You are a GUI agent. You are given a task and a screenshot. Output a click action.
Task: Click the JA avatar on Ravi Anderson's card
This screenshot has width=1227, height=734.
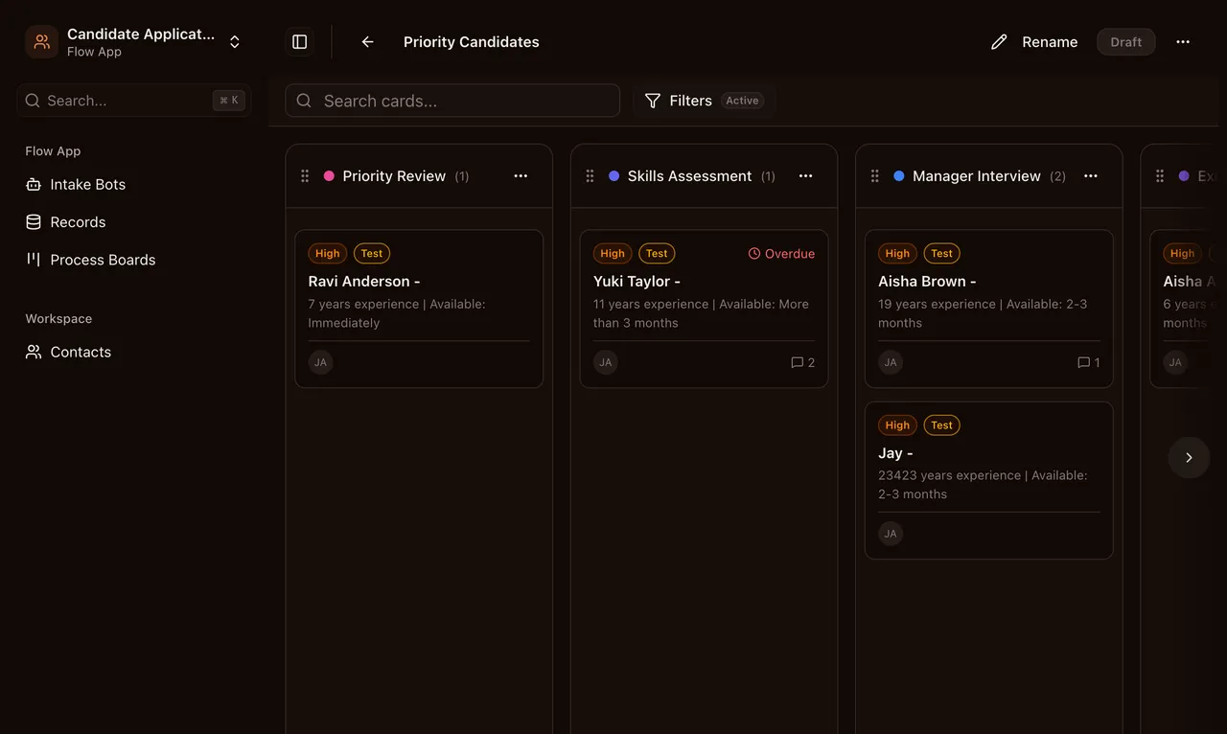(x=320, y=362)
